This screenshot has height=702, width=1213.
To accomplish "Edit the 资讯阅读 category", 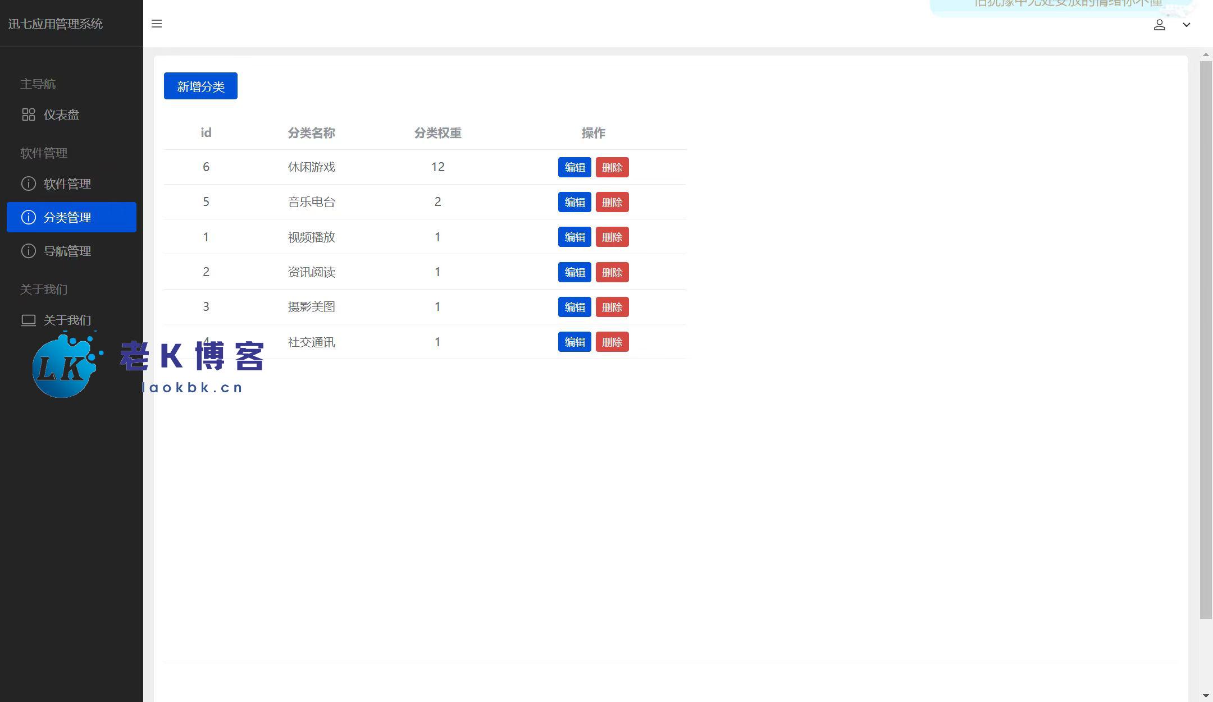I will coord(574,272).
